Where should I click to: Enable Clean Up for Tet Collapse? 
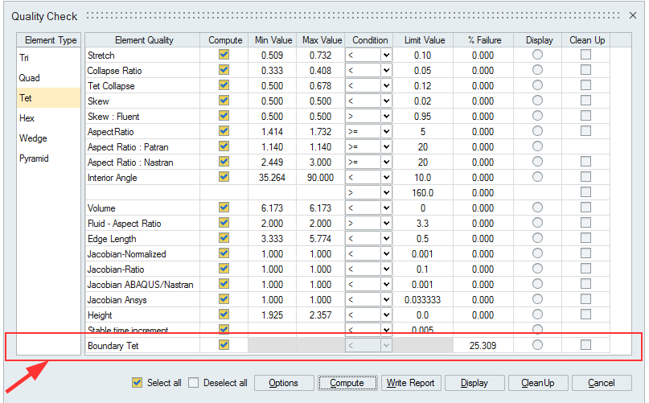click(586, 86)
